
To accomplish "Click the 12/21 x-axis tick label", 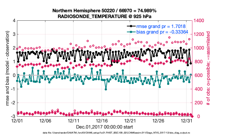I will [130, 120].
